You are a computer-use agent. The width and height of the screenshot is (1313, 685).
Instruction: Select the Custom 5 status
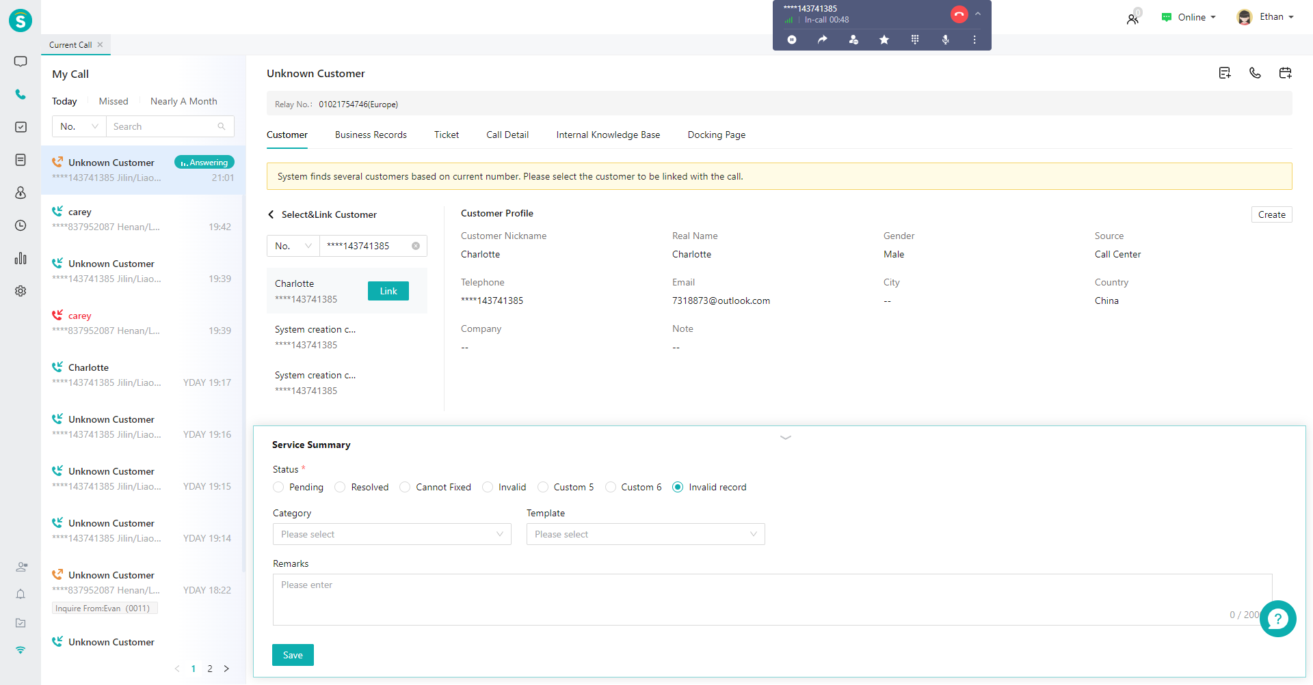point(543,487)
